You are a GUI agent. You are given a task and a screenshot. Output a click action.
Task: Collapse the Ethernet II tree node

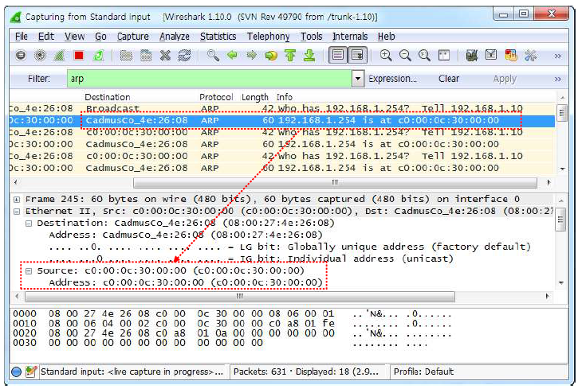(x=17, y=212)
